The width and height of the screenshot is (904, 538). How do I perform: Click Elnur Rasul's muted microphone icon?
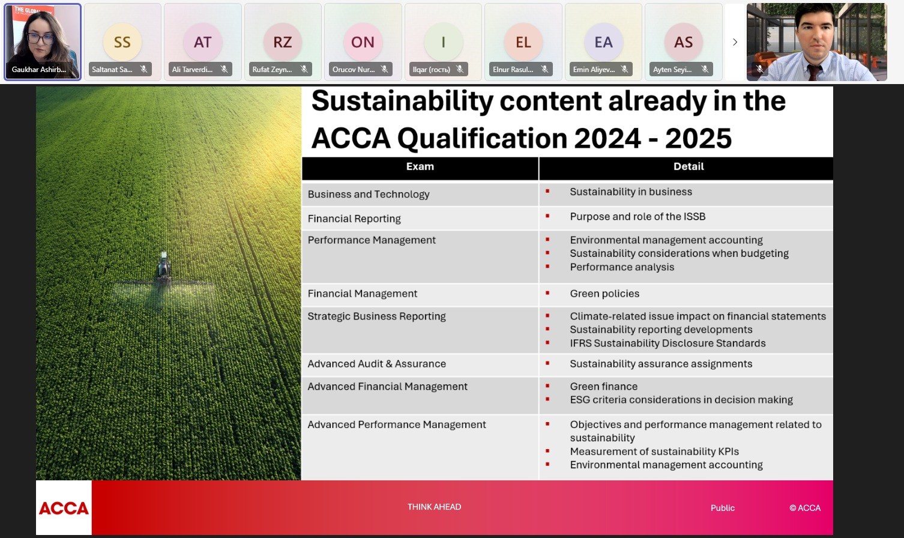[x=545, y=70]
